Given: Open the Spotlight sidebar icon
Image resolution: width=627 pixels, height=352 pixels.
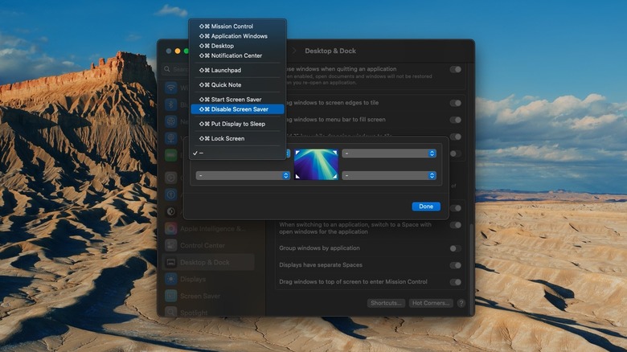Looking at the screenshot, I should [x=171, y=311].
